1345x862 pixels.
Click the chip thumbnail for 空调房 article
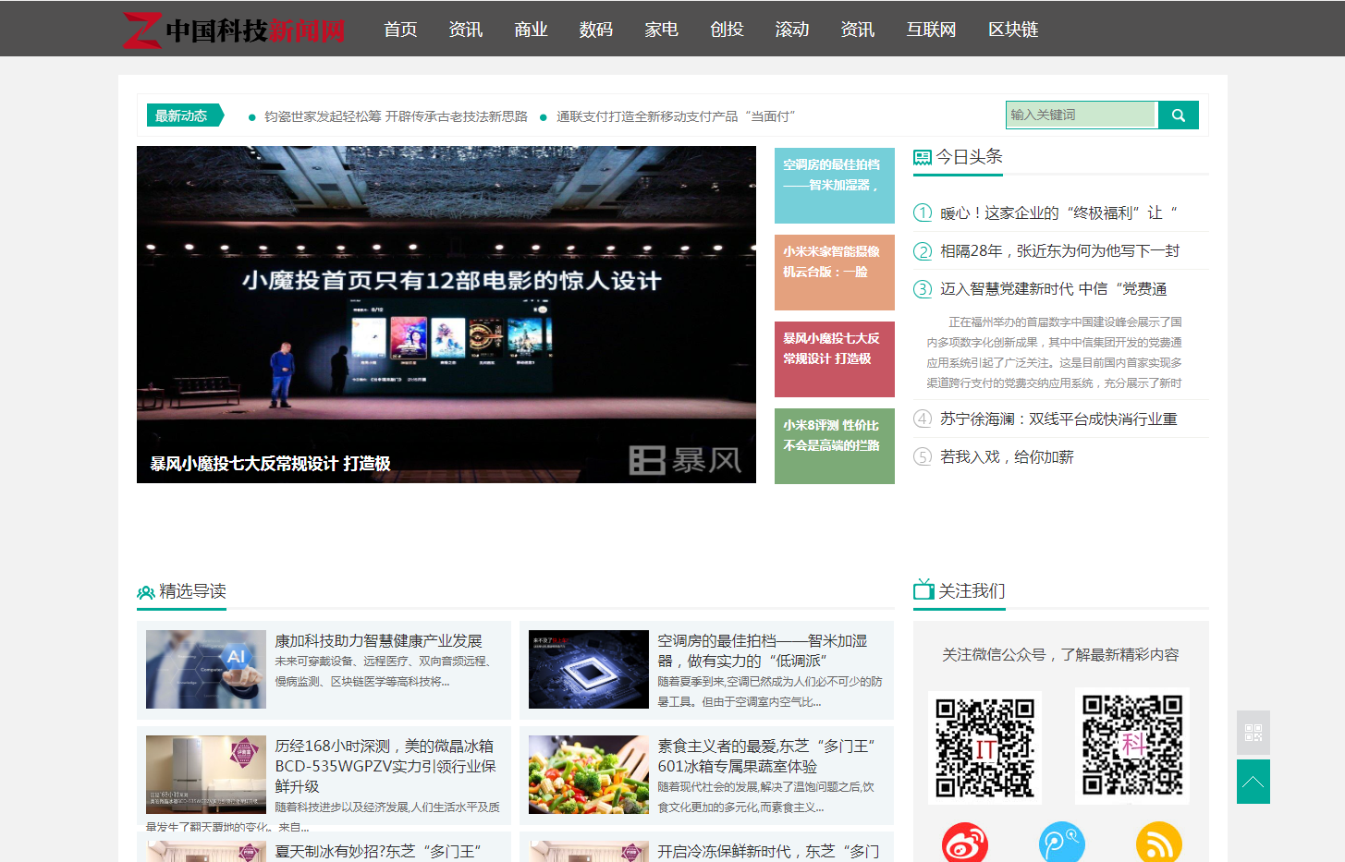click(x=589, y=670)
